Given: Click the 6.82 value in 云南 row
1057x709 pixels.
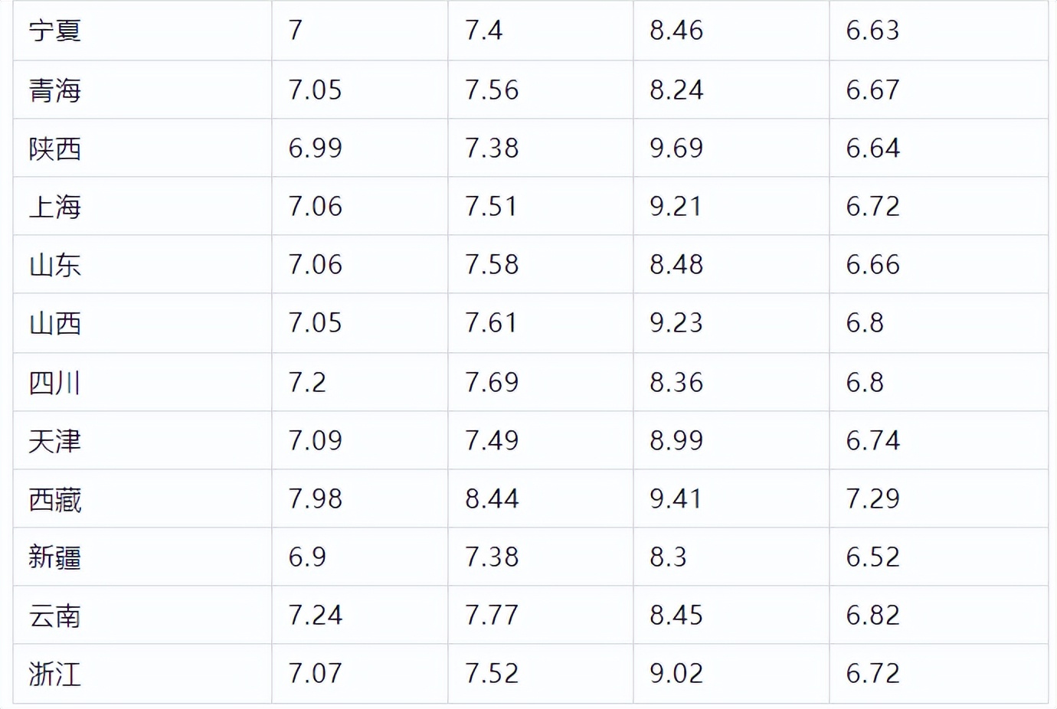Looking at the screenshot, I should pyautogui.click(x=872, y=615).
